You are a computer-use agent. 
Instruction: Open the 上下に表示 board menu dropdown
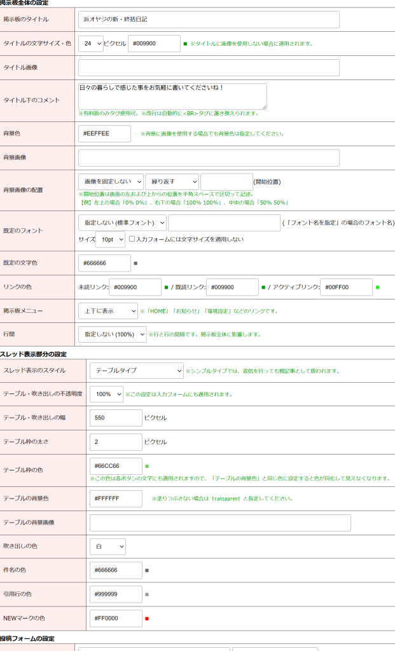point(107,311)
